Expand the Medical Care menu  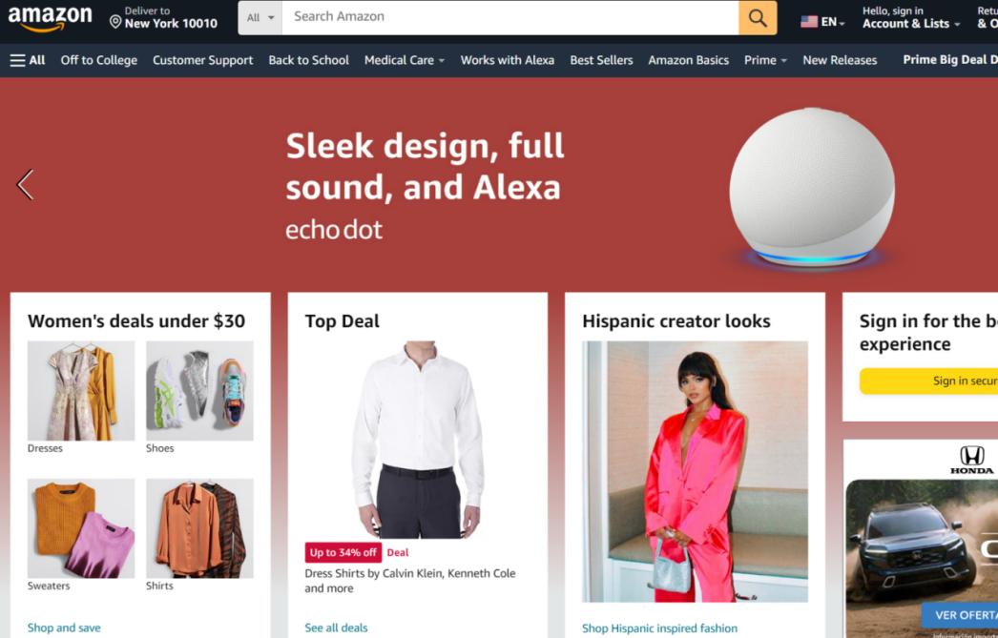coord(405,60)
